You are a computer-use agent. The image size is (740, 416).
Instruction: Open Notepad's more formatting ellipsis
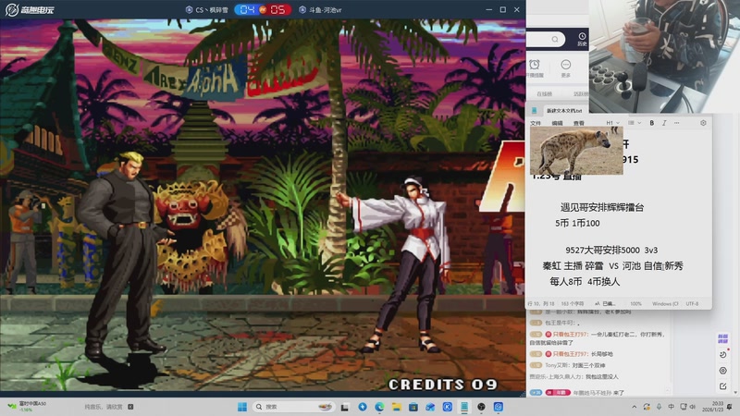pyautogui.click(x=677, y=123)
